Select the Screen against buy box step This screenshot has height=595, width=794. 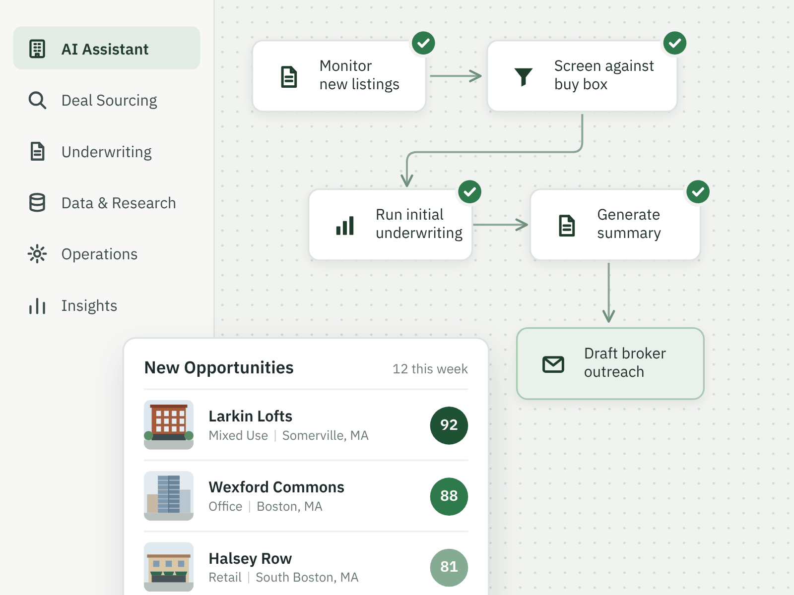click(x=582, y=76)
